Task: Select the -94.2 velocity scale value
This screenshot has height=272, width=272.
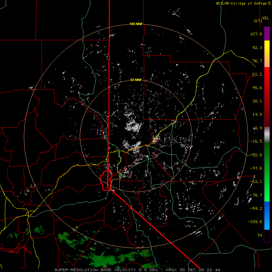Action: [x=256, y=209]
